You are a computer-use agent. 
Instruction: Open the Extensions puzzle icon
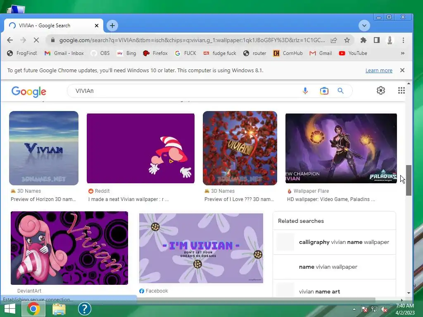(x=364, y=40)
